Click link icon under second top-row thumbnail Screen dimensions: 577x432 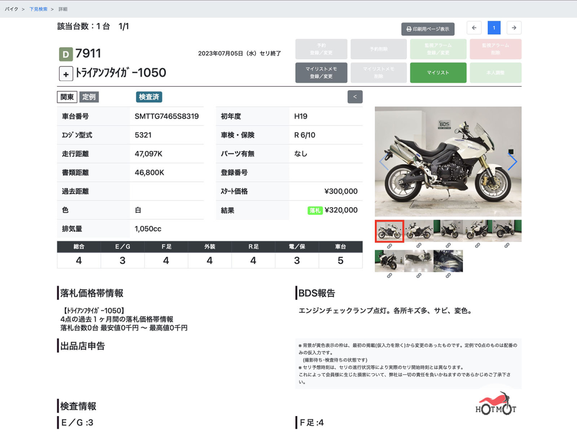(419, 246)
